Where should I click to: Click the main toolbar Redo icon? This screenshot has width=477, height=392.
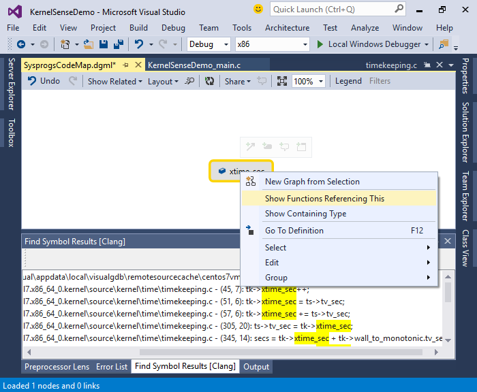163,44
